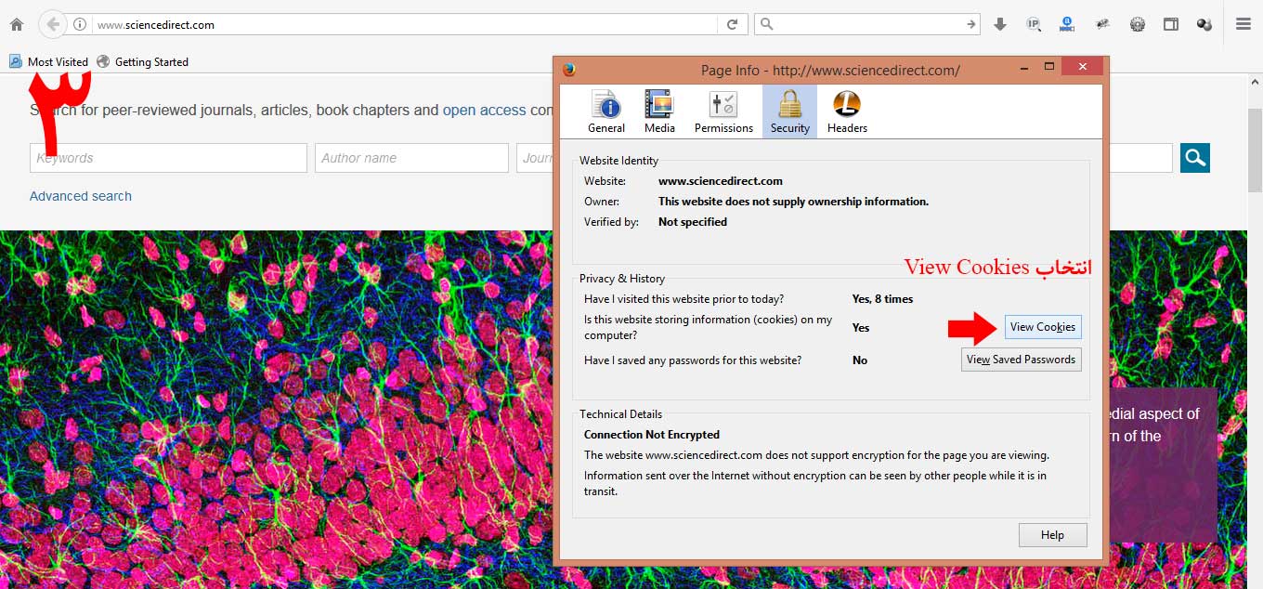Screen dimensions: 1263x589
Task: Click the Firebug bug icon
Action: point(1102,24)
